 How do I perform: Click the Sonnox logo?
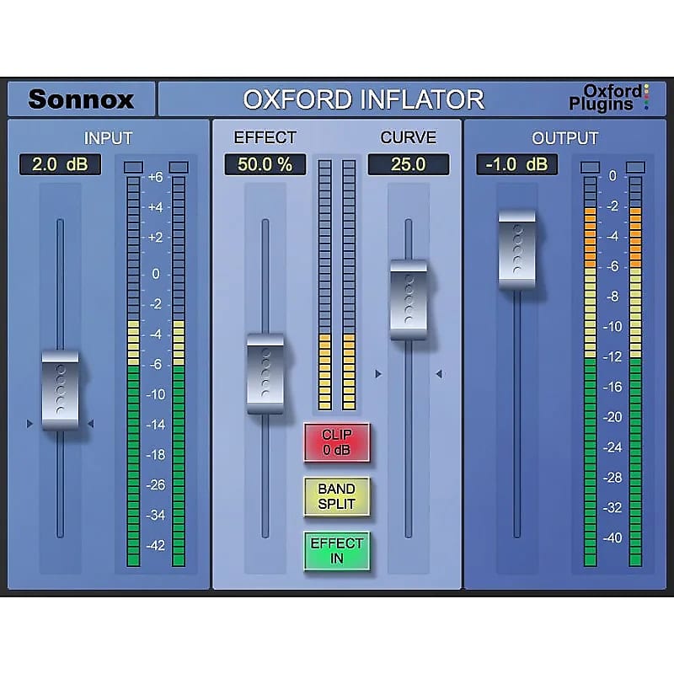pos(83,99)
